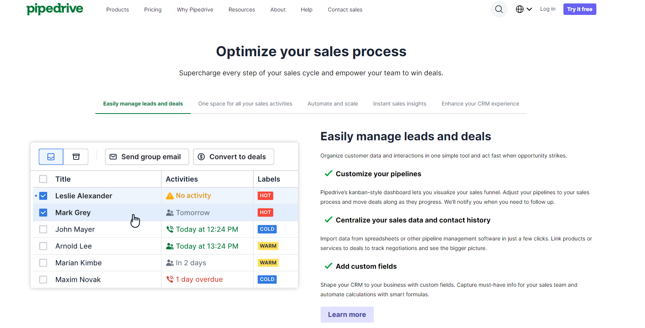Click the No activity warning triangle icon
The height and width of the screenshot is (328, 645).
170,196
